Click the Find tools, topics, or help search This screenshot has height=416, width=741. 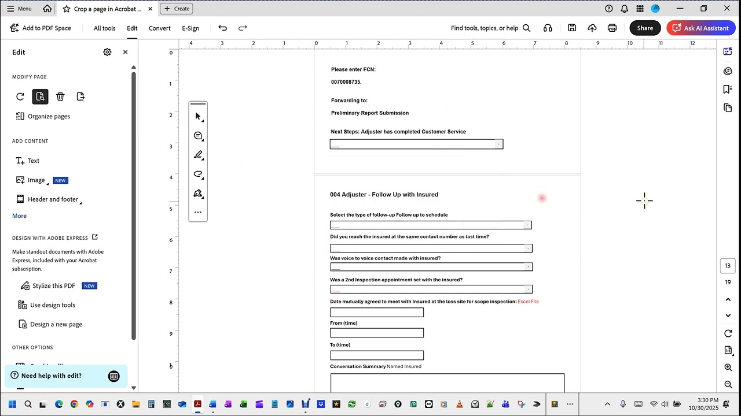(490, 28)
